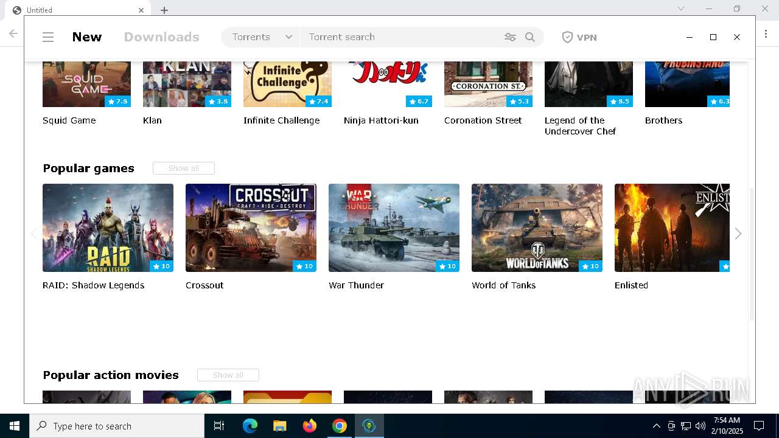Open the hamburger menu icon
This screenshot has width=779, height=438.
click(x=48, y=37)
